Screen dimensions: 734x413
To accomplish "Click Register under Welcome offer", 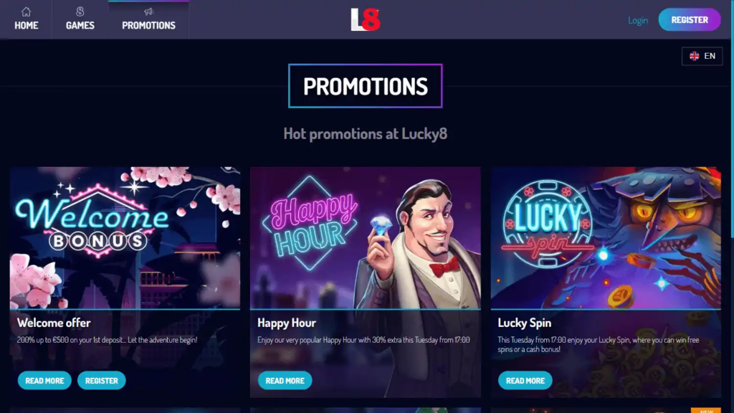I will pos(102,380).
